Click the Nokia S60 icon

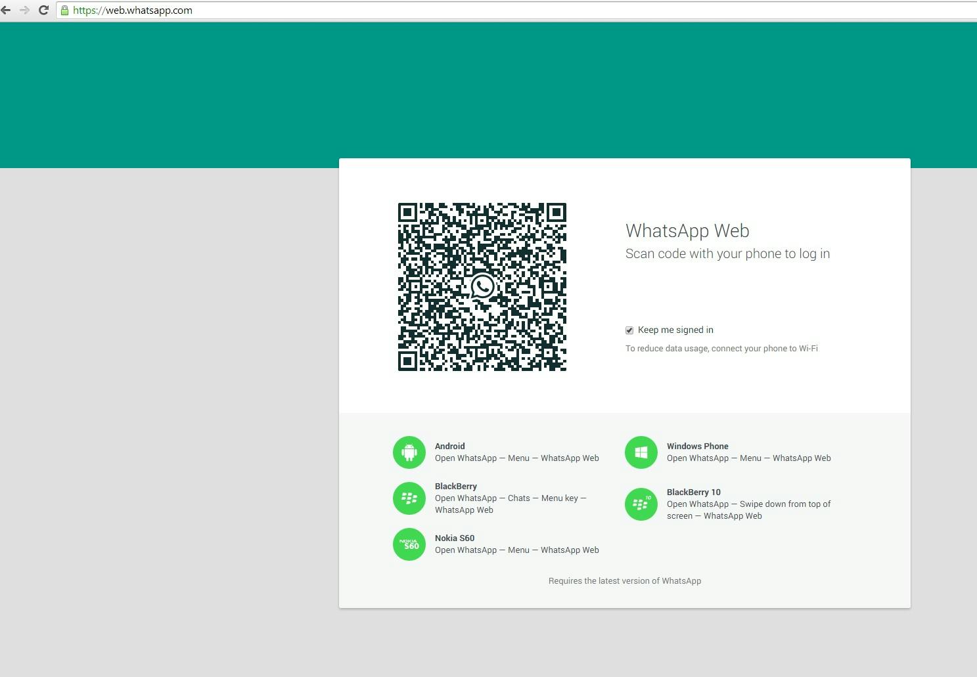pos(409,544)
